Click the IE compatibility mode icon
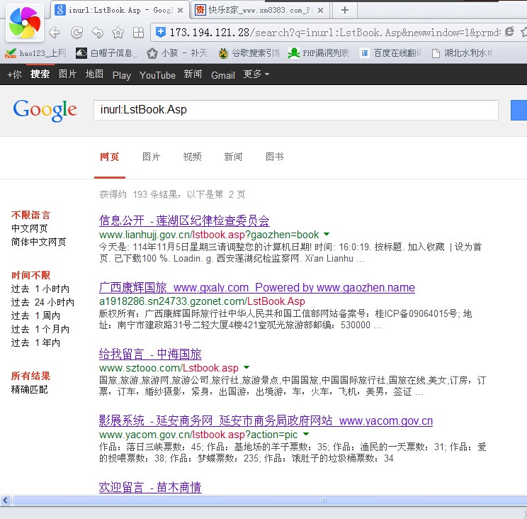Viewport: 527px width, 519px height. [x=509, y=32]
